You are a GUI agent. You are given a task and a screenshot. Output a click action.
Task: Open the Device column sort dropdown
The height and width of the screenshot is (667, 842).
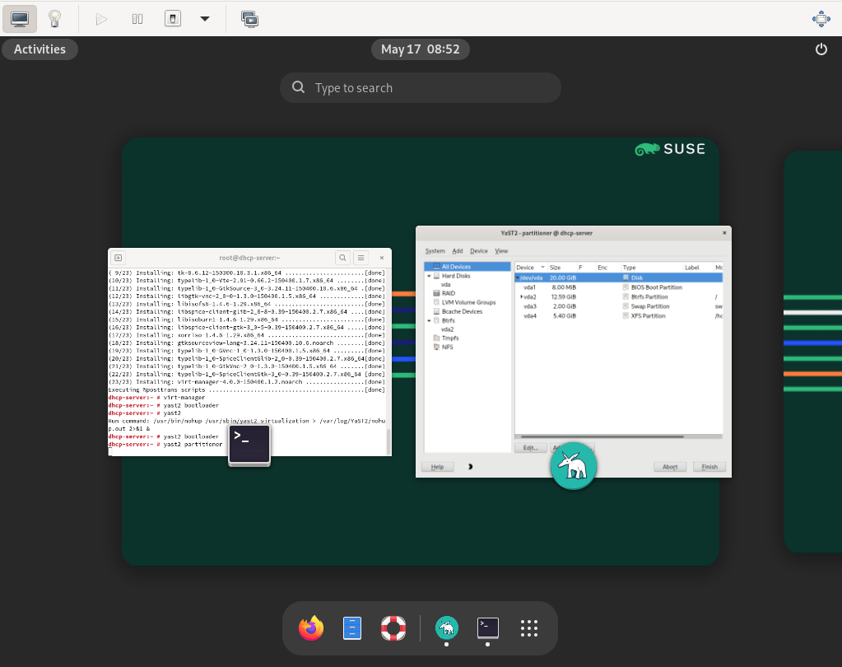click(542, 268)
